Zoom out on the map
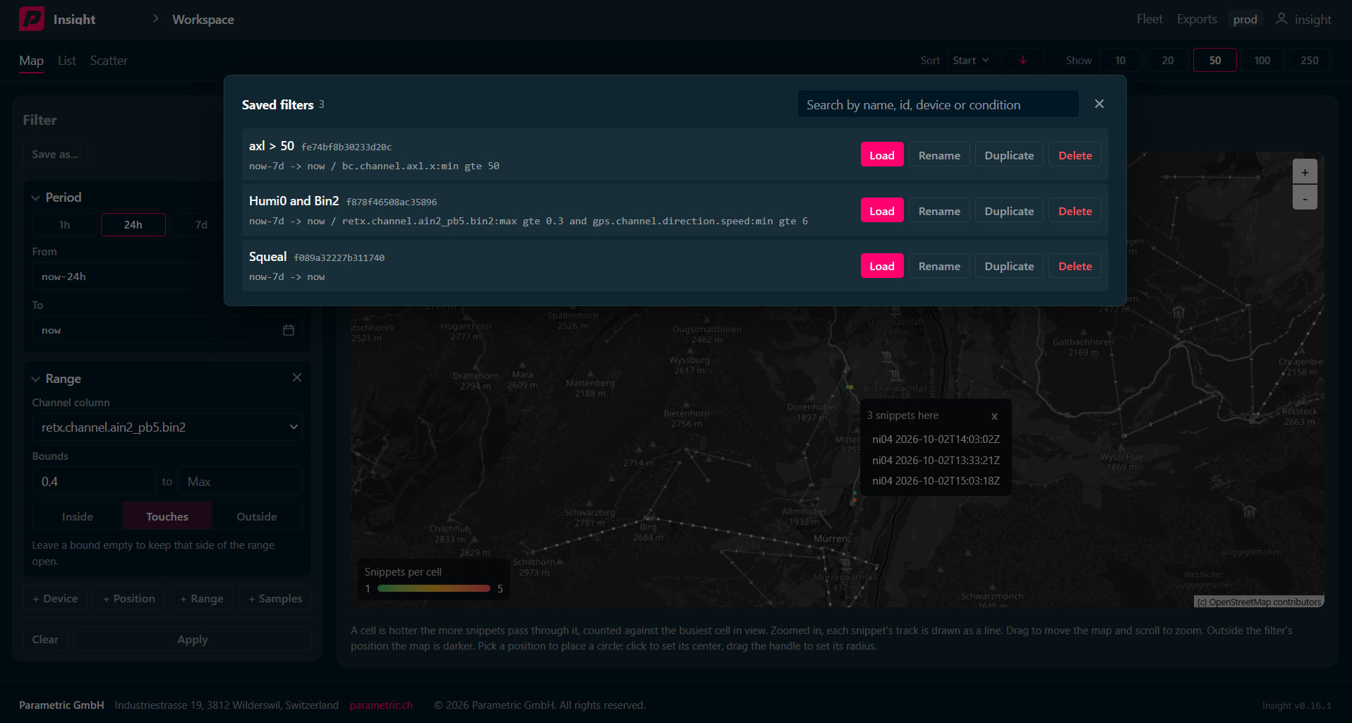1352x723 pixels. (x=1305, y=198)
